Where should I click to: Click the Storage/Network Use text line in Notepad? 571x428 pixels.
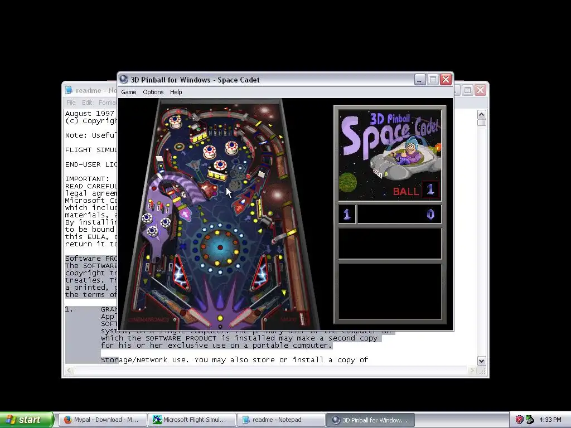click(x=235, y=360)
